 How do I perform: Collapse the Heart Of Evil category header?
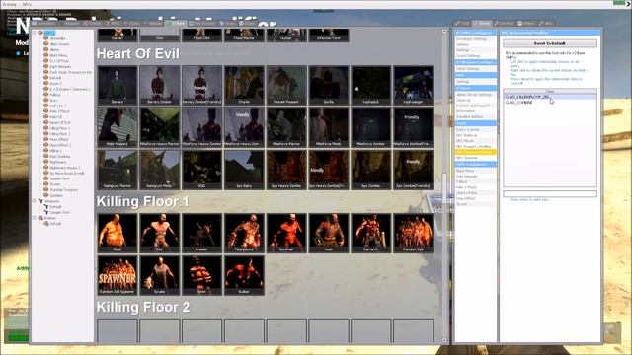click(138, 53)
